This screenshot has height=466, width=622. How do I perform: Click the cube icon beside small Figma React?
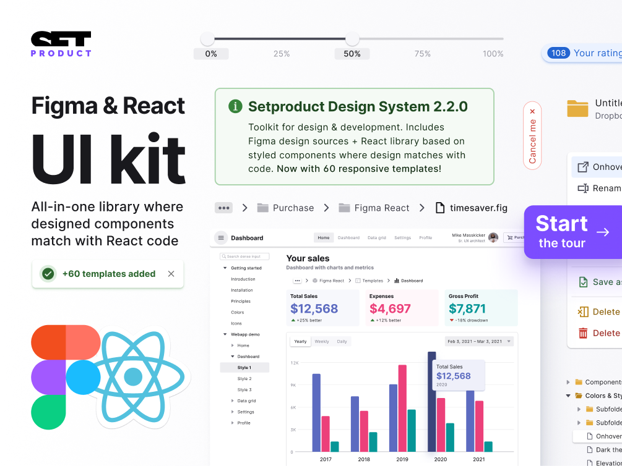point(315,281)
